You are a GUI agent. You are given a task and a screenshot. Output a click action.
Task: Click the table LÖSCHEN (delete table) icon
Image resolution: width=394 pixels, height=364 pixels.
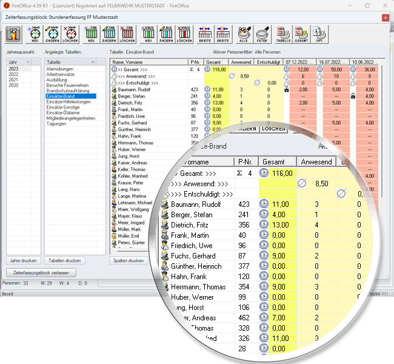tap(127, 34)
